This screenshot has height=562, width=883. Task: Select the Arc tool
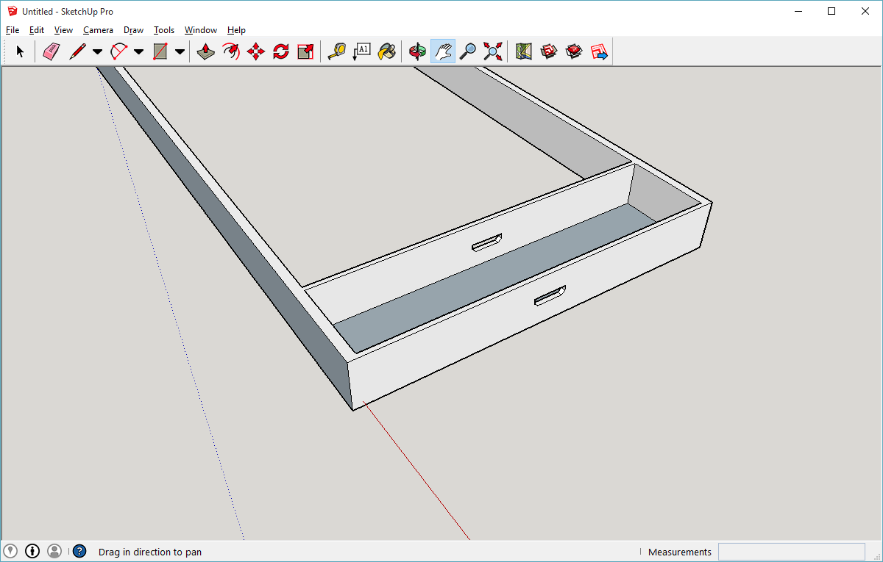118,51
